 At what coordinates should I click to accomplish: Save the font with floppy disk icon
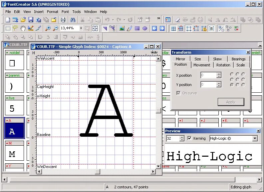click(31, 20)
